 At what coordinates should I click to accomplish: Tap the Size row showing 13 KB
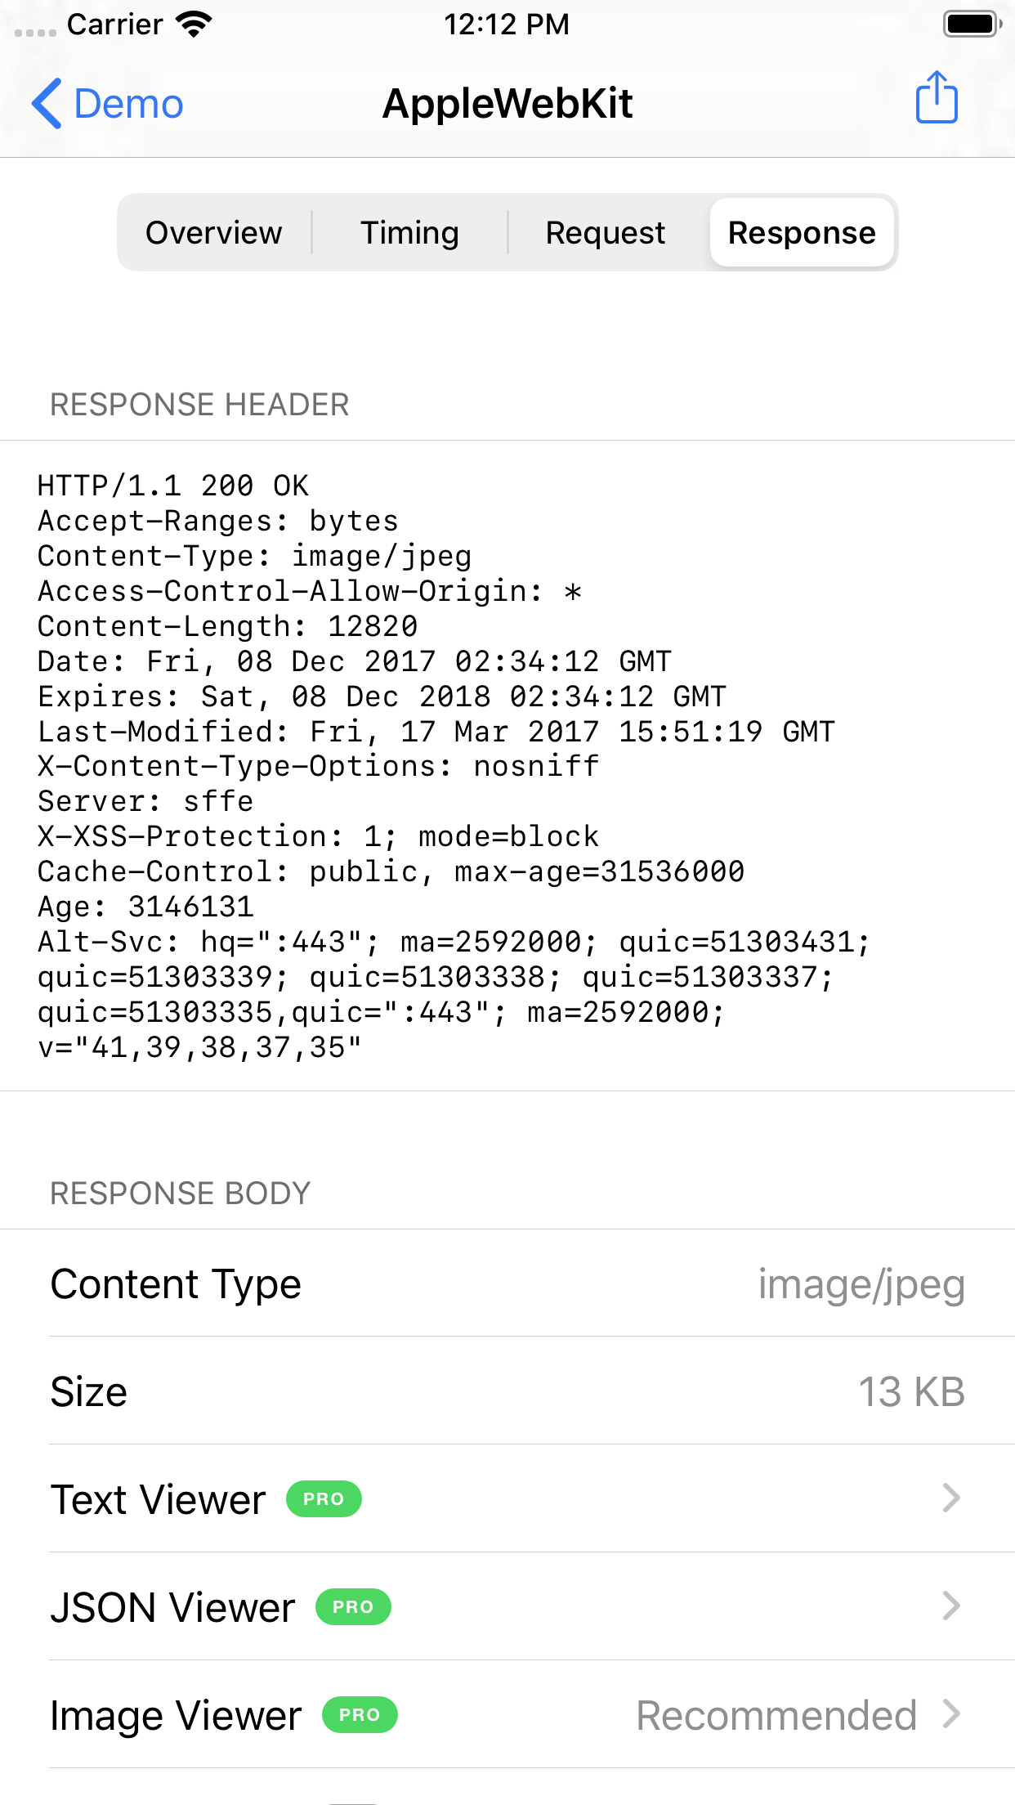(507, 1391)
